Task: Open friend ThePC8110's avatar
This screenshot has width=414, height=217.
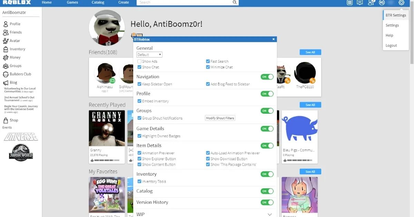Action: tap(305, 73)
